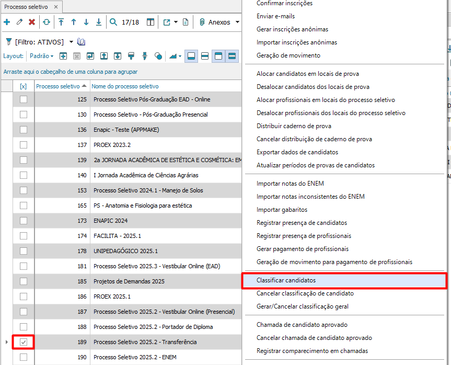Jump to first record arrow icon

[x=61, y=22]
